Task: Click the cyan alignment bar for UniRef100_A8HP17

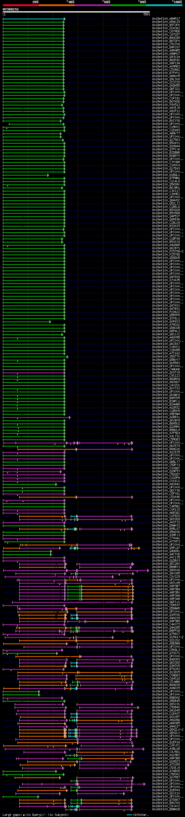Action: (x=34, y=19)
